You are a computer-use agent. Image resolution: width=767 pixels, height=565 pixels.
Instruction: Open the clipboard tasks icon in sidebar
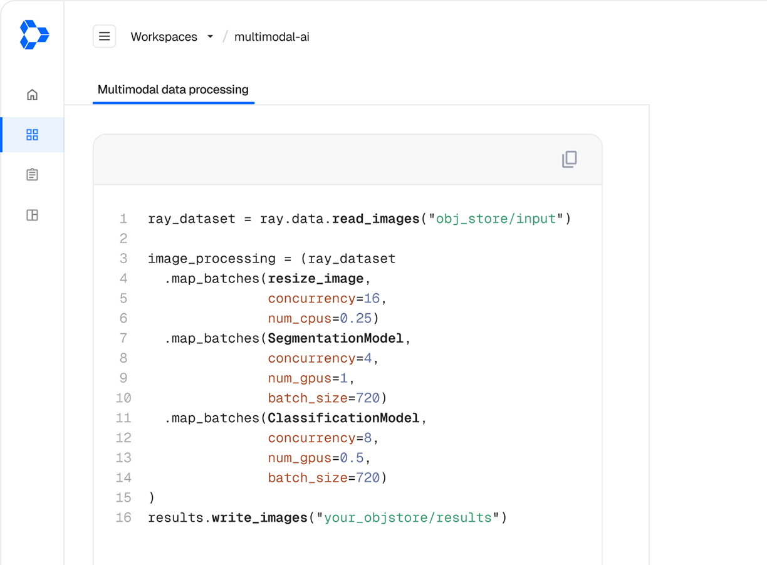32,174
